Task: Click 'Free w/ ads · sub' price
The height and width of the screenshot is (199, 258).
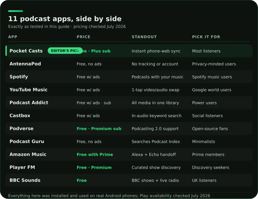Action: tap(94, 103)
